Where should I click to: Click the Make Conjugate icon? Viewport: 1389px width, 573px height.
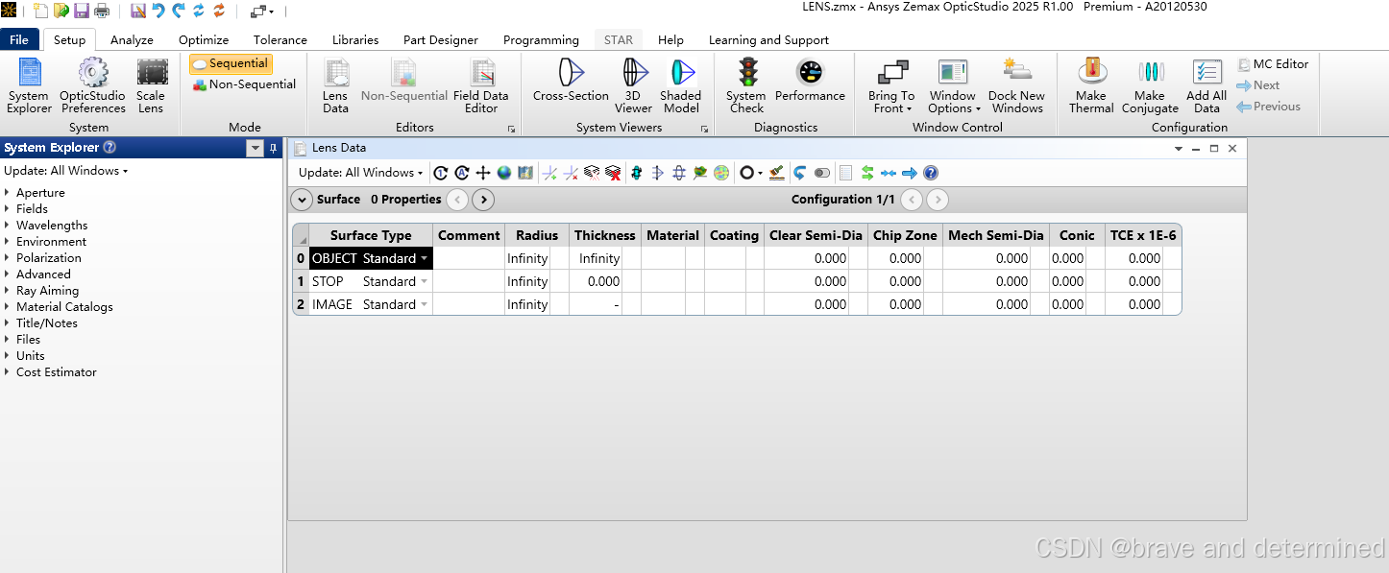coord(1150,86)
